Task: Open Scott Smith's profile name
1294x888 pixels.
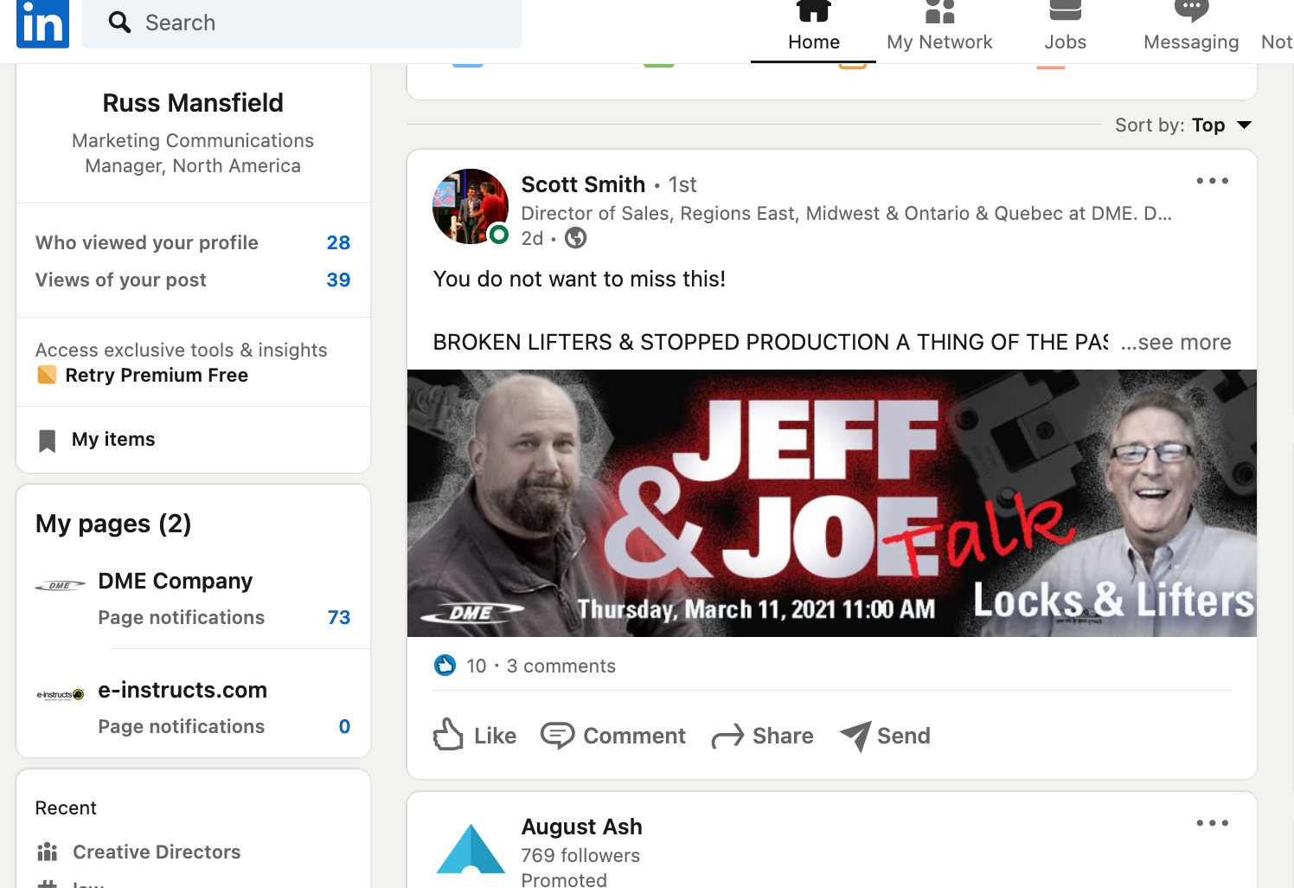Action: [583, 184]
